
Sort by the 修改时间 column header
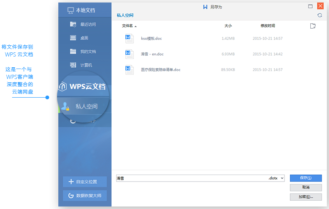point(268,26)
